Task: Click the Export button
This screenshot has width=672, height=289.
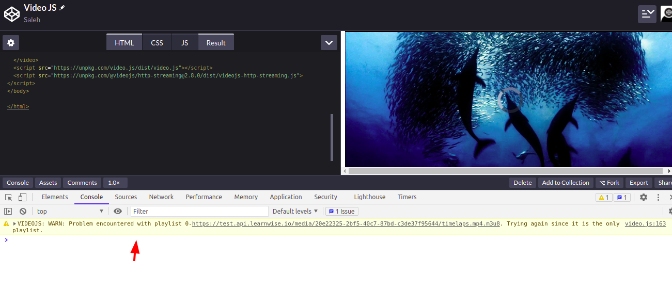Action: point(638,183)
